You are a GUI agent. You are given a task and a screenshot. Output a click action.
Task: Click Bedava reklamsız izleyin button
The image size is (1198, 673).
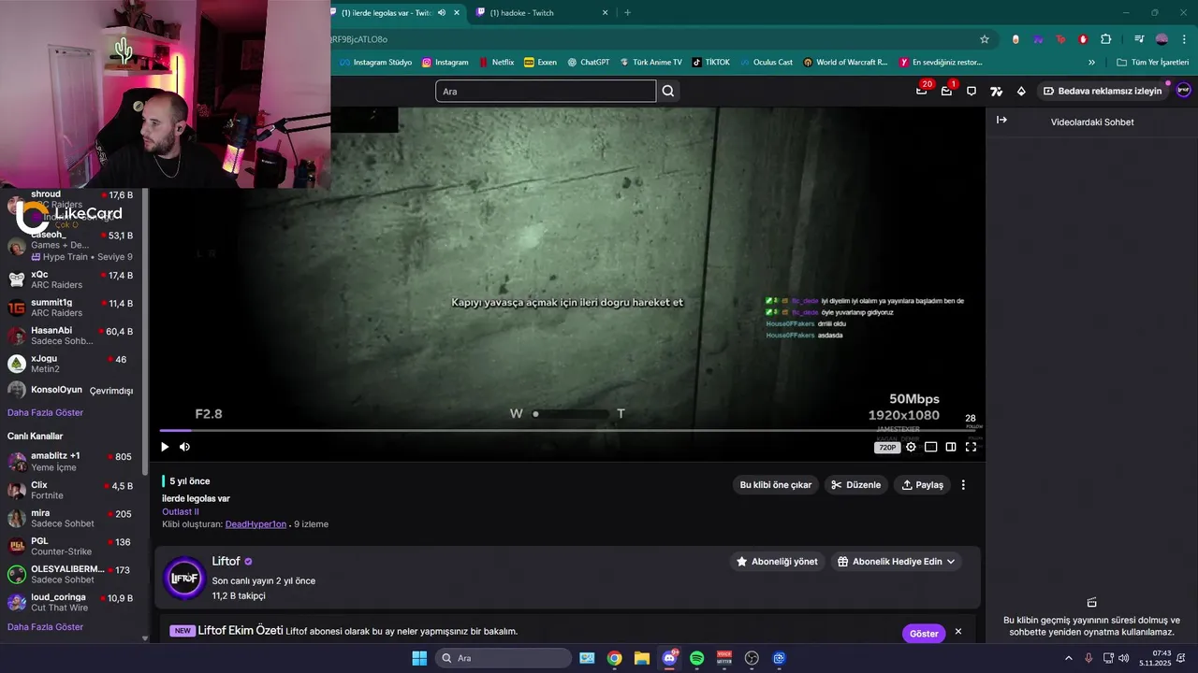[x=1103, y=91]
